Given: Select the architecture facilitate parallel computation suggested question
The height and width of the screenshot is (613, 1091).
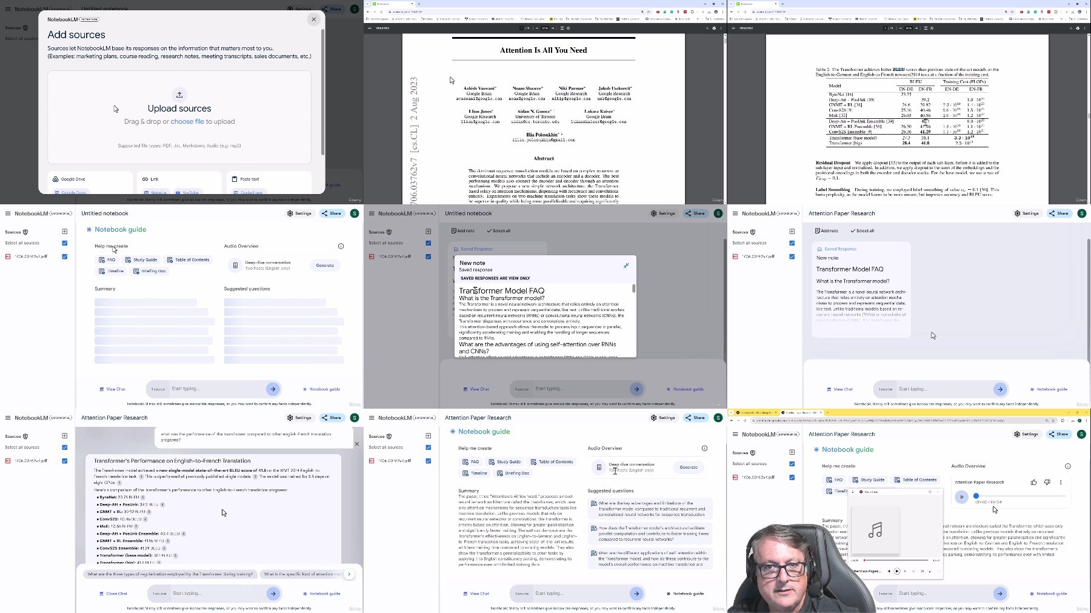Looking at the screenshot, I should tap(650, 534).
